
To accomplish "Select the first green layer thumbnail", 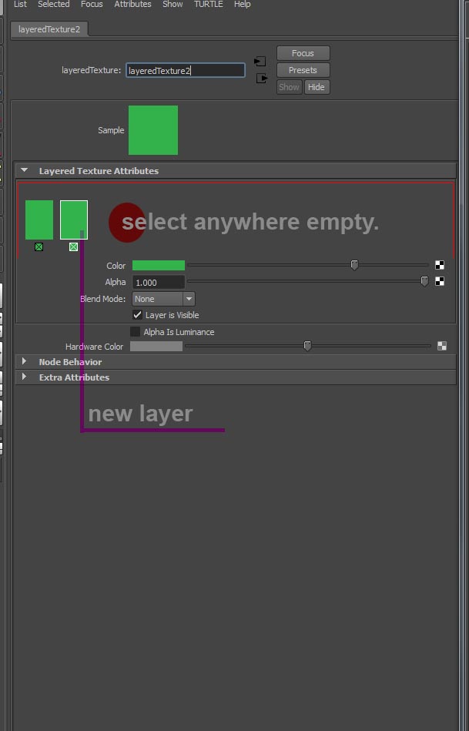I will tap(39, 220).
